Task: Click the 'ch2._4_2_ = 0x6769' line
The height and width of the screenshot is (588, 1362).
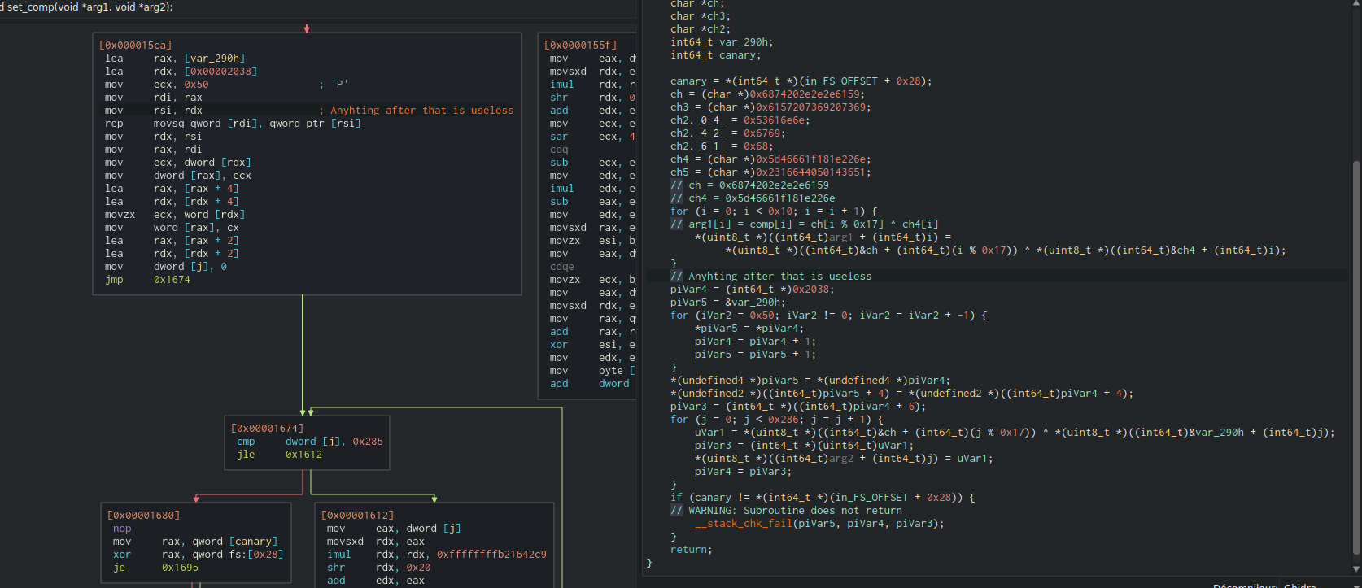Action: (x=728, y=133)
